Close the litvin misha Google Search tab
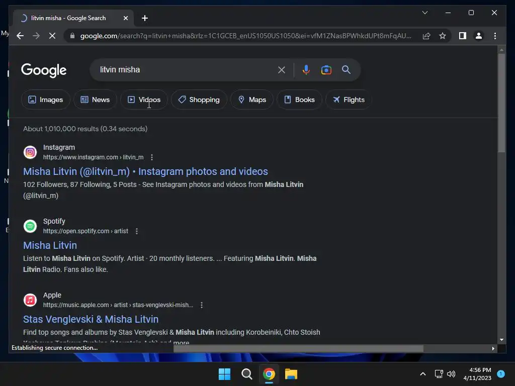 [x=125, y=18]
